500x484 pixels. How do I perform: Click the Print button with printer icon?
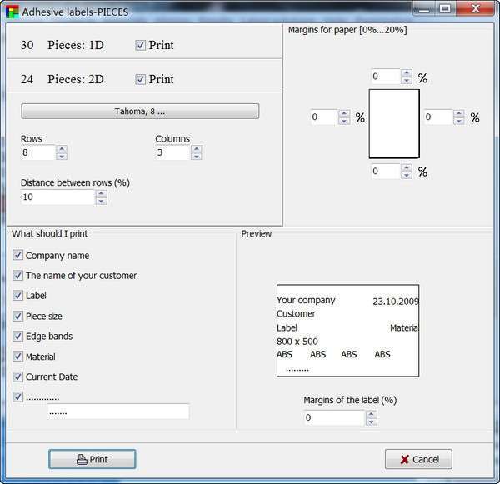(x=92, y=459)
